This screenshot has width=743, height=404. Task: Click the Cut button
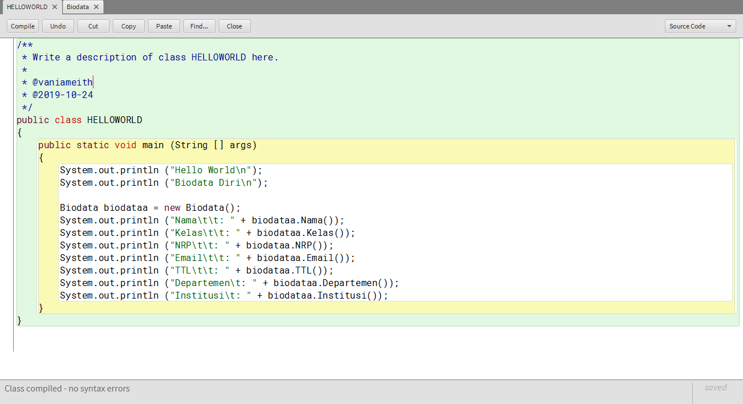point(93,26)
